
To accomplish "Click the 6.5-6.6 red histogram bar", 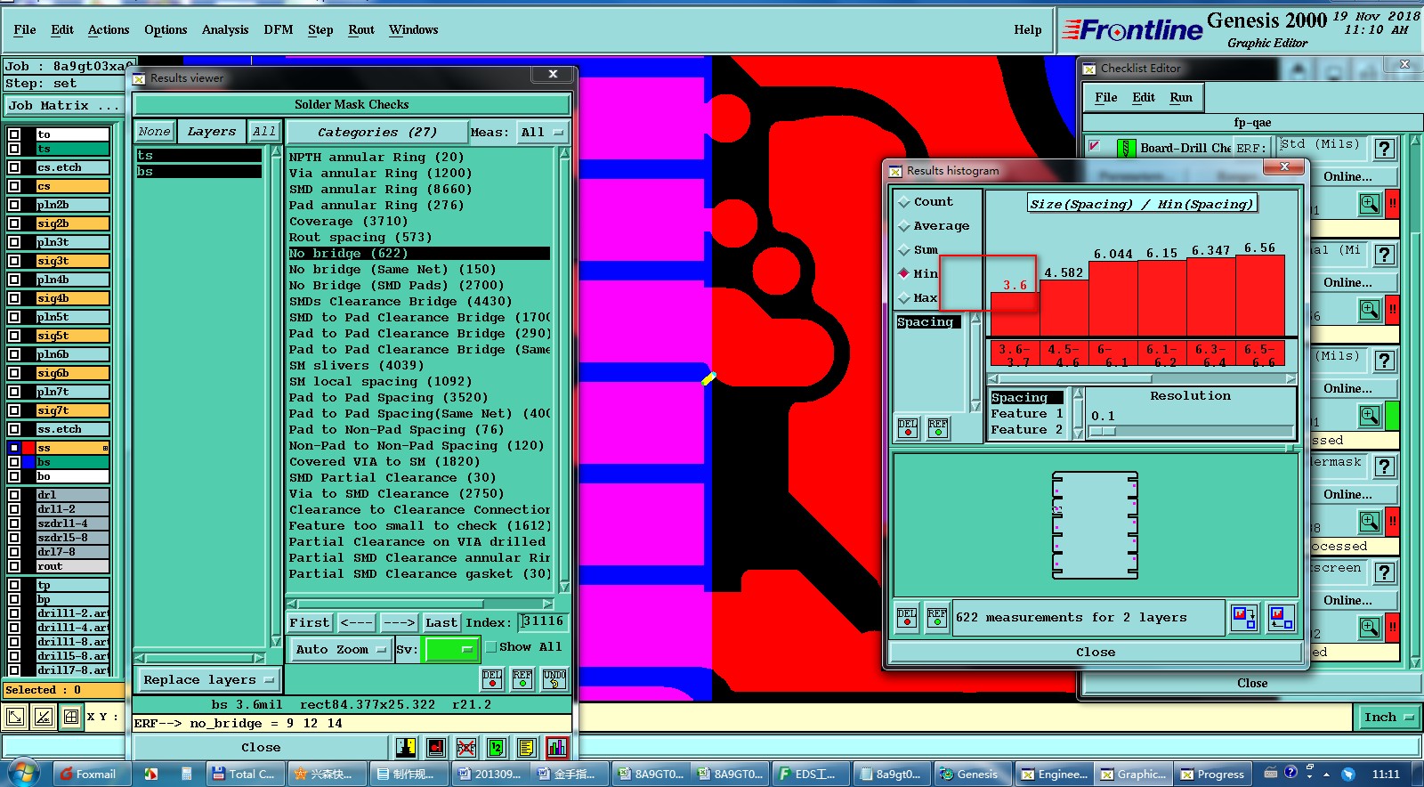I will point(1259,296).
